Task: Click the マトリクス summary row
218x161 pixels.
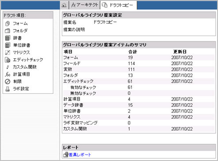Action: [x=138, y=117]
